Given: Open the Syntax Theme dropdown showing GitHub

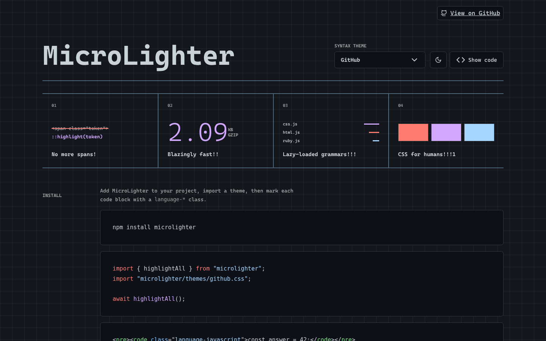Looking at the screenshot, I should coord(380,60).
